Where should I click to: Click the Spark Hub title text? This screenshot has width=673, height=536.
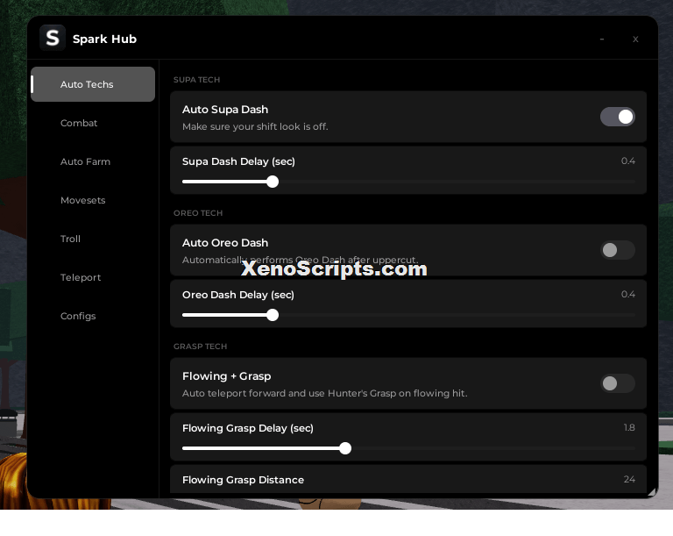pos(104,39)
